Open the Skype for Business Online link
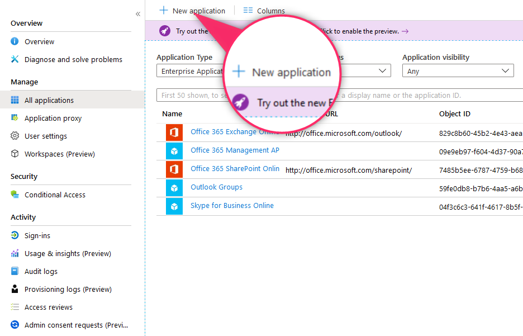Image resolution: width=523 pixels, height=336 pixels. (x=232, y=205)
